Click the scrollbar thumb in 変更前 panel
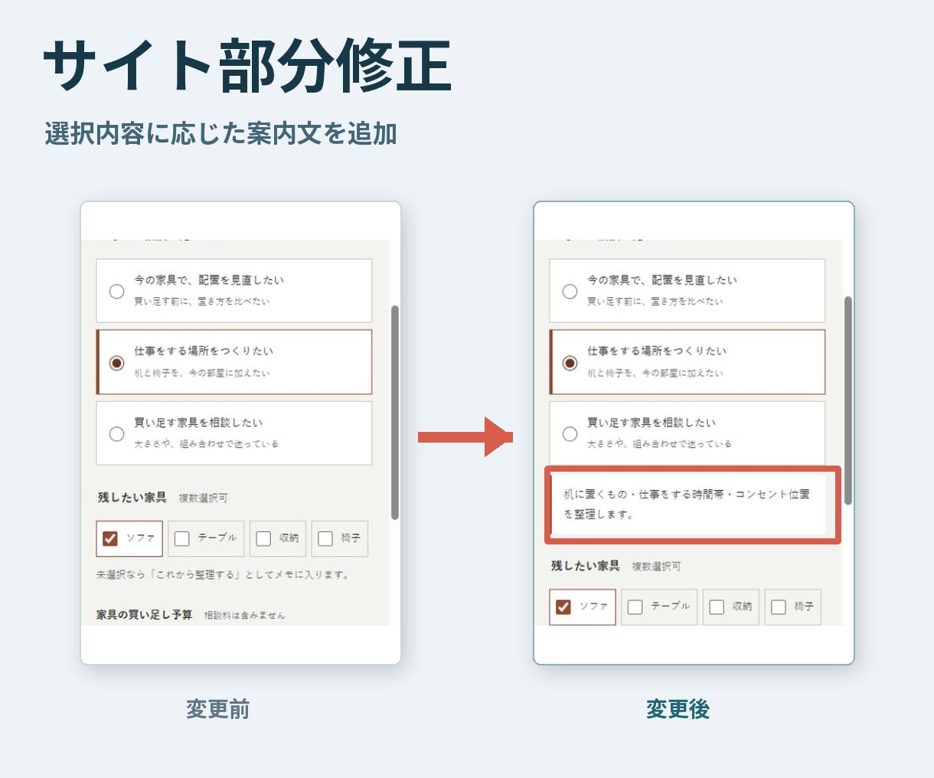 [x=395, y=413]
